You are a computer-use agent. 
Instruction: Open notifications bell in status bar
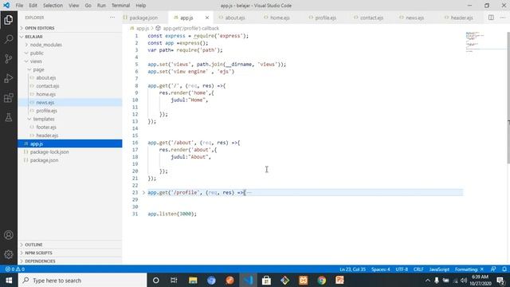pyautogui.click(x=504, y=269)
